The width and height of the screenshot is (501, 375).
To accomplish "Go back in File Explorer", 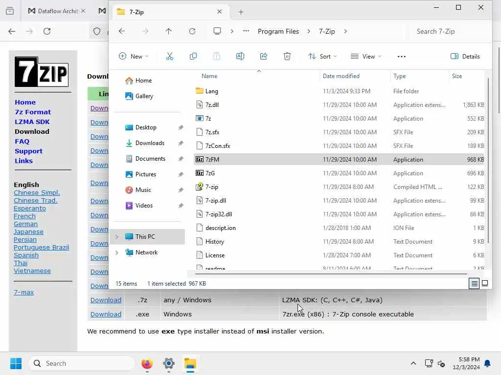I will [122, 31].
